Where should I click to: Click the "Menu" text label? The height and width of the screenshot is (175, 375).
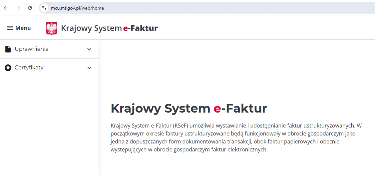pyautogui.click(x=23, y=28)
